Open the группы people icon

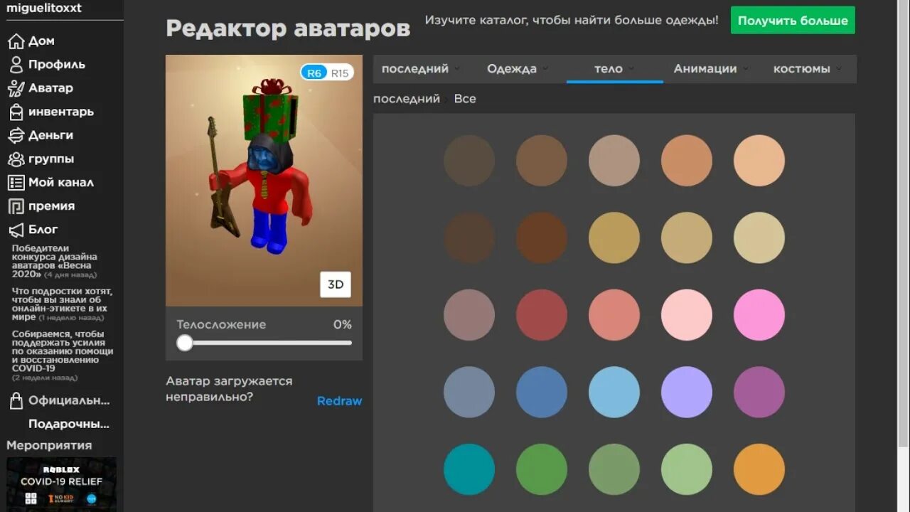(16, 159)
